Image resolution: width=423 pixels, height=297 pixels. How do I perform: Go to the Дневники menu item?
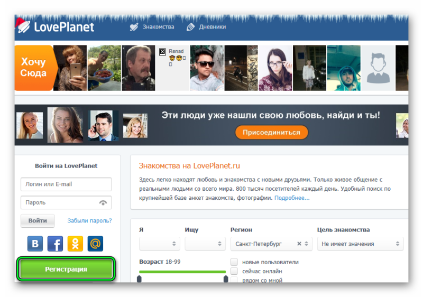(x=207, y=27)
